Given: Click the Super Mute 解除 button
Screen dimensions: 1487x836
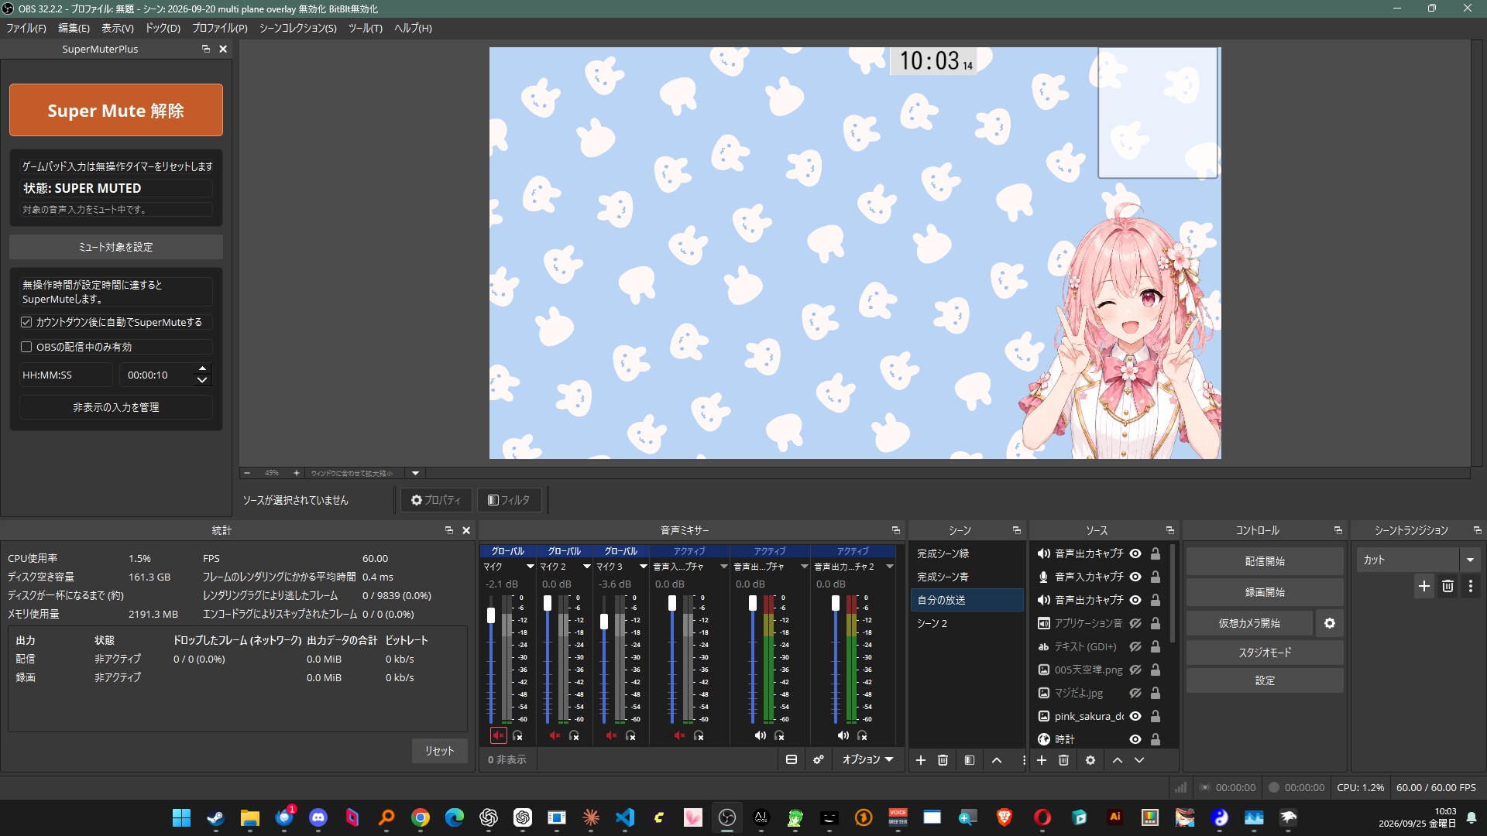Looking at the screenshot, I should [116, 110].
